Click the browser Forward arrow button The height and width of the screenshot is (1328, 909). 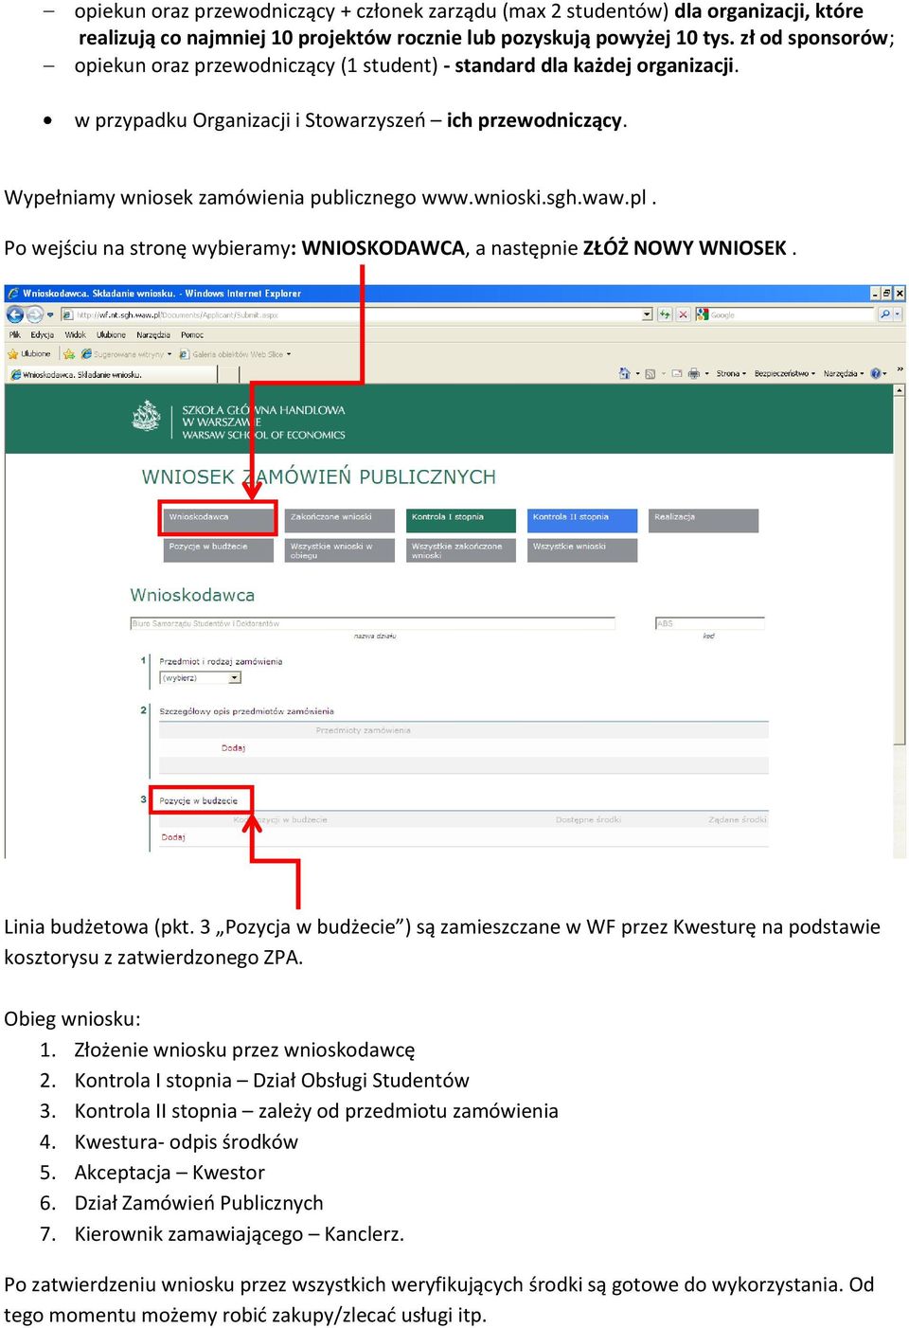(x=34, y=314)
